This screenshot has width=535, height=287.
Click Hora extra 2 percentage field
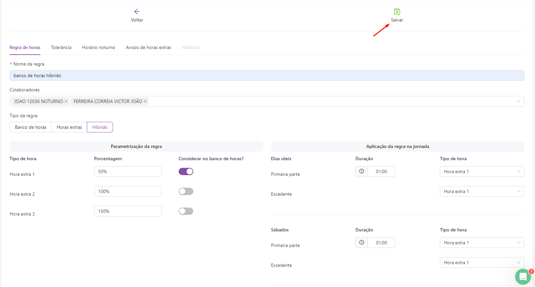click(128, 191)
